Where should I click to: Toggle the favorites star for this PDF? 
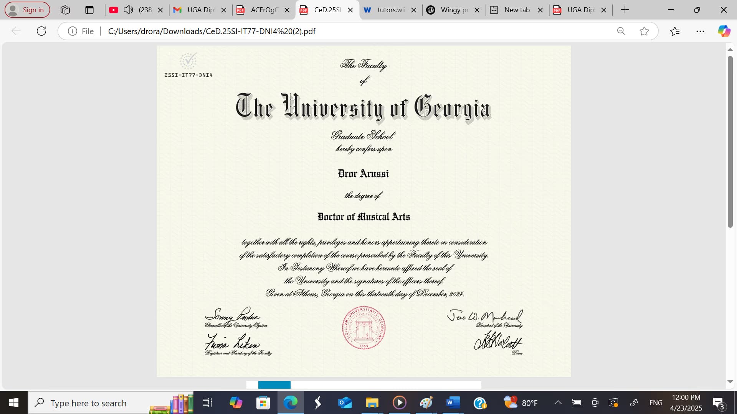[644, 31]
